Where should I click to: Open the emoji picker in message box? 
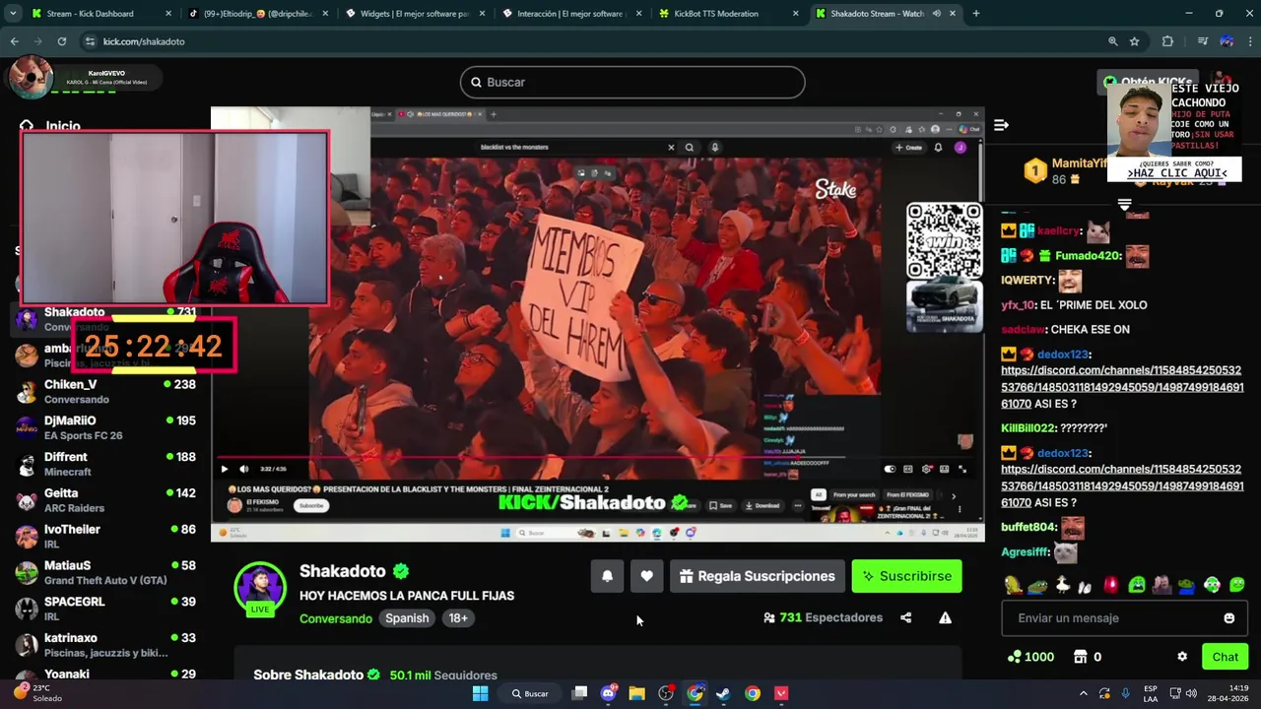point(1228,618)
